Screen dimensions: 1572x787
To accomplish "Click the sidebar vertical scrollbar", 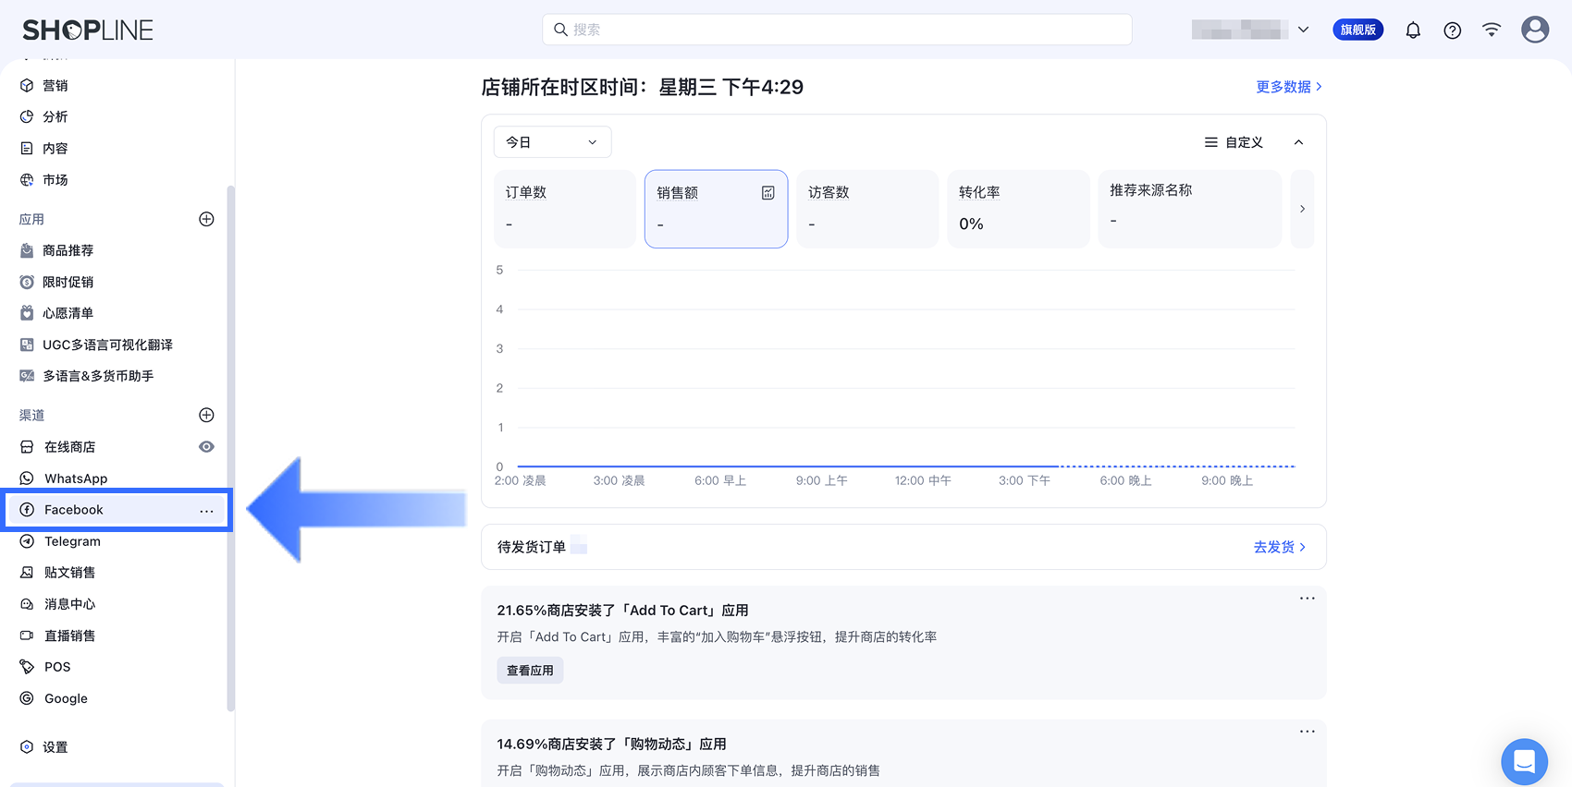I will [230, 448].
